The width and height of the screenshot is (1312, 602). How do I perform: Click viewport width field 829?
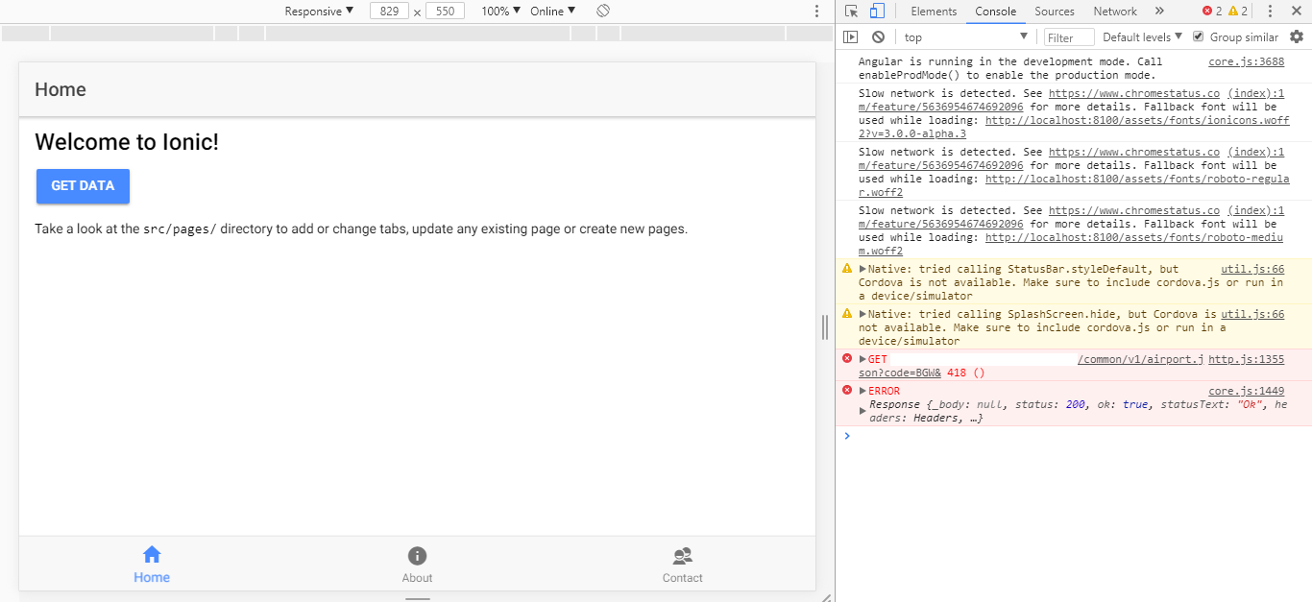(389, 12)
